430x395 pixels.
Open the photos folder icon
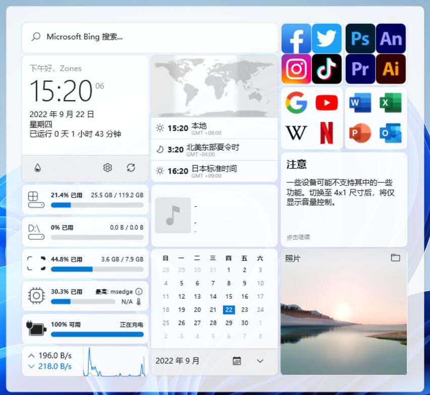pyautogui.click(x=395, y=258)
